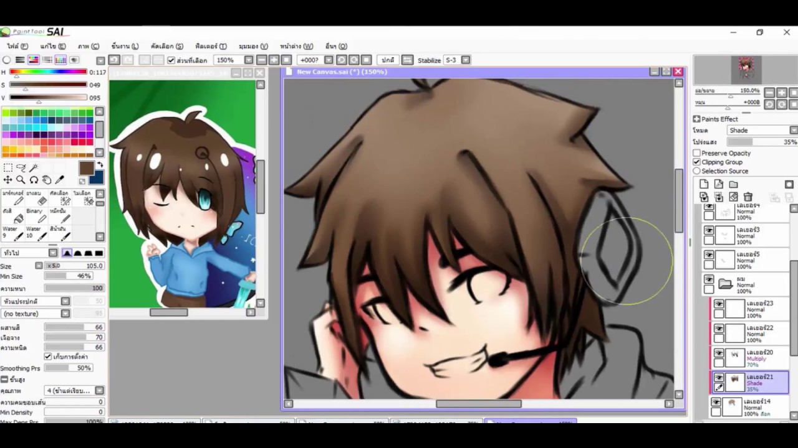Select the rotate view tool
Image resolution: width=798 pixels, height=448 pixels.
pos(34,180)
